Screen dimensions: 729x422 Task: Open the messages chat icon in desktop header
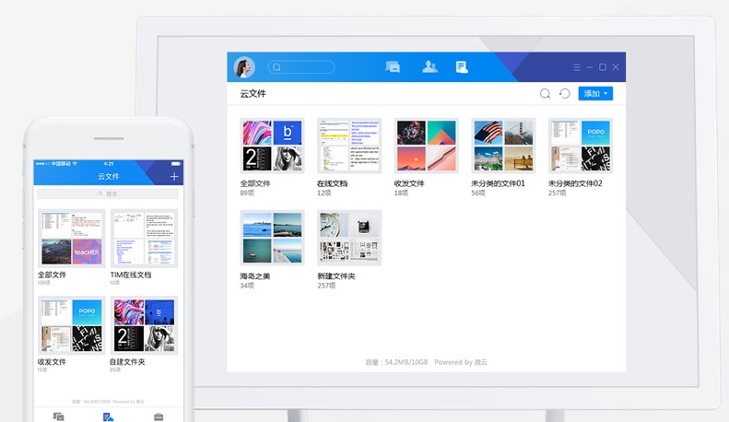[x=393, y=67]
